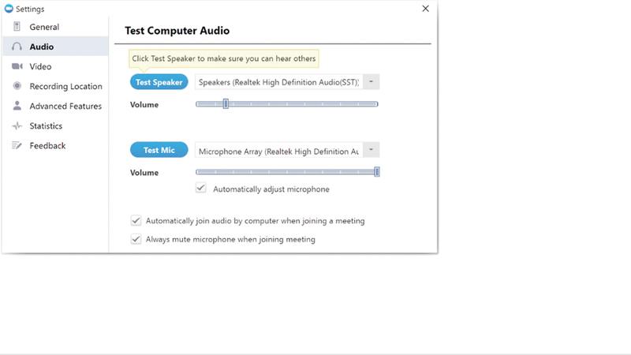Viewport: 631px width, 355px height.
Task: Click the speaker Volume slider handle
Action: [226, 103]
